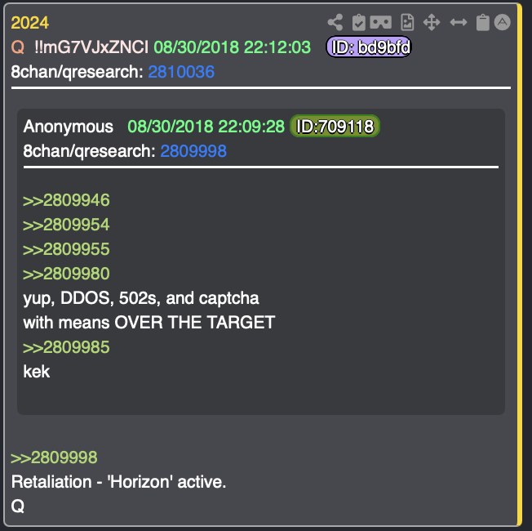Follow the >>2809954 reply reference

(x=67, y=225)
